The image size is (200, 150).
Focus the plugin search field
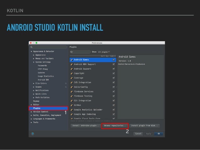(x=80, y=52)
